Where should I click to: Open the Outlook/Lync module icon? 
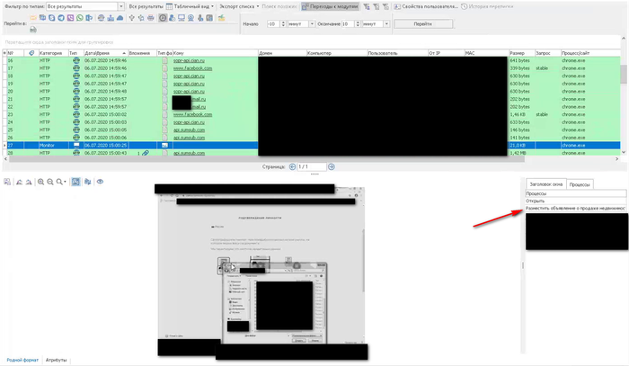(89, 18)
